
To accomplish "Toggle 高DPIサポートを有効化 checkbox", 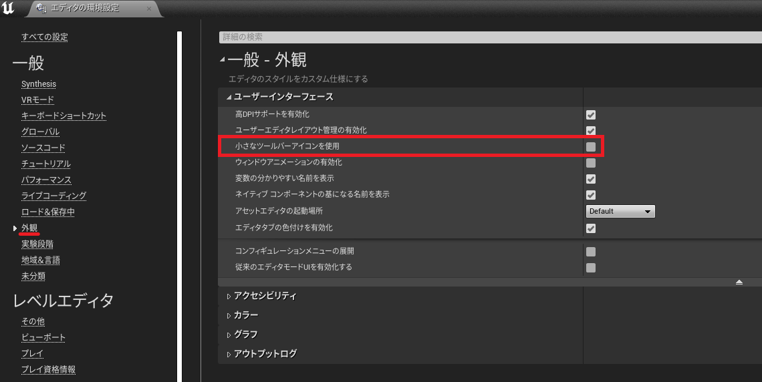I will (x=591, y=115).
